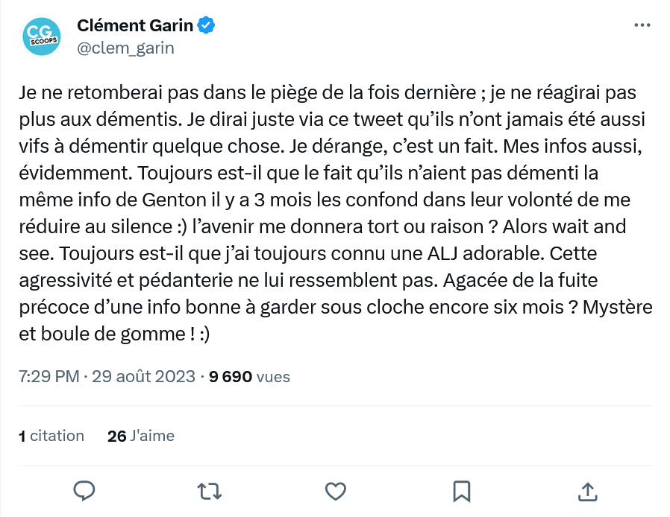Select the 29 août 2023 date
This screenshot has height=517, width=670.
pyautogui.click(x=144, y=377)
